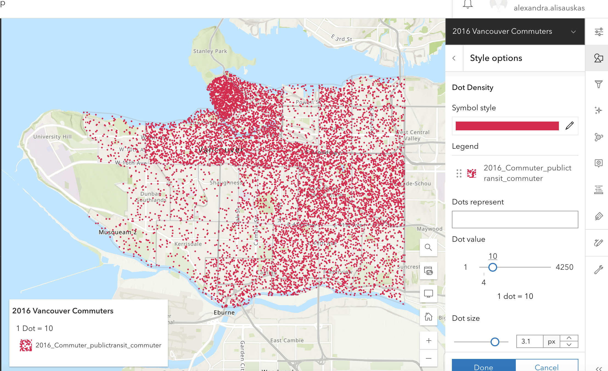Edit the red symbol style
The width and height of the screenshot is (608, 371).
click(570, 126)
